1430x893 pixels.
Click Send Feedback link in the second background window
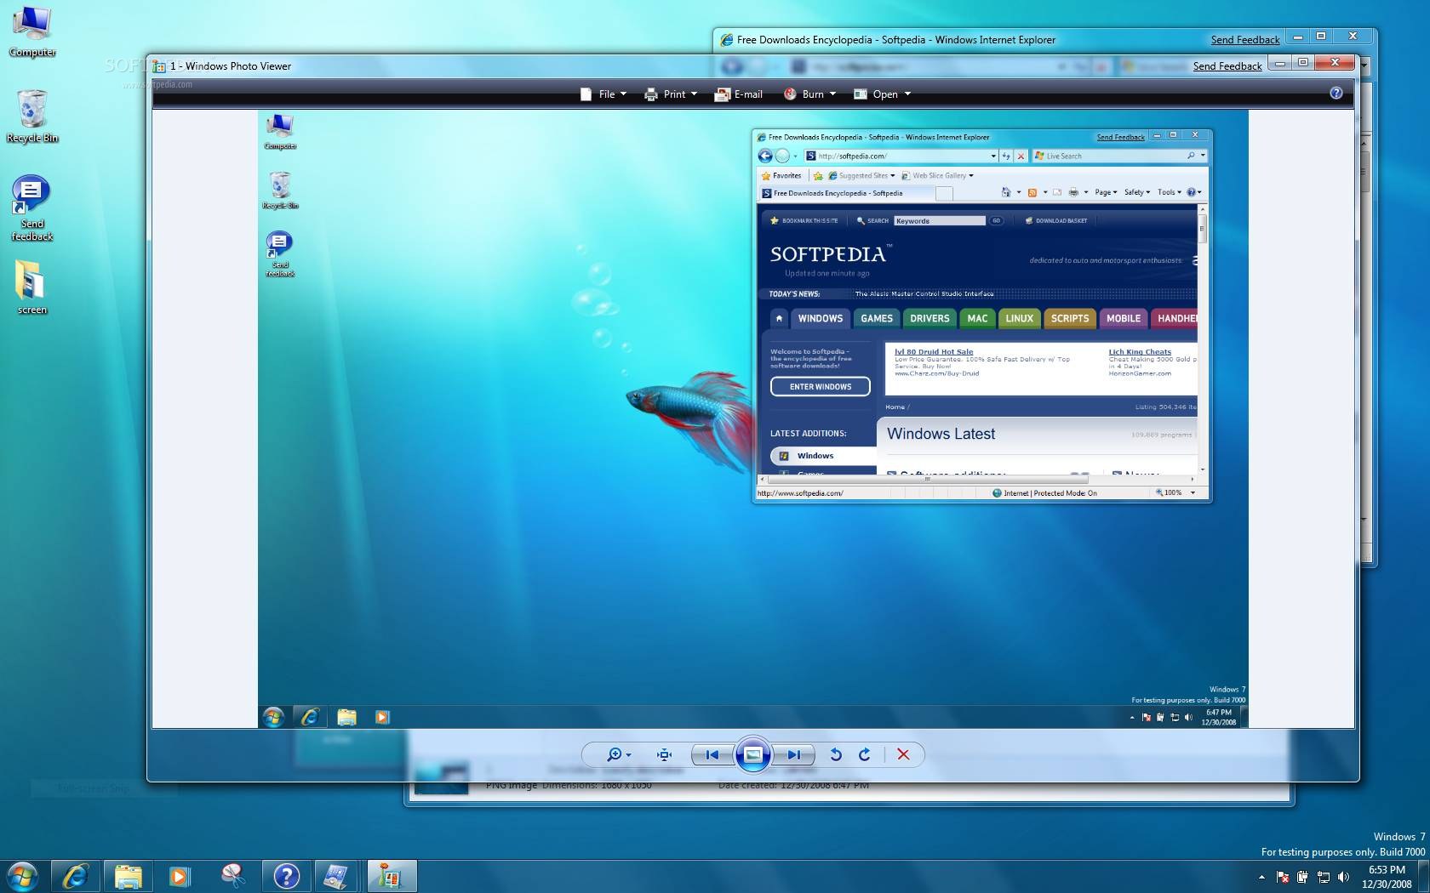pyautogui.click(x=1227, y=66)
